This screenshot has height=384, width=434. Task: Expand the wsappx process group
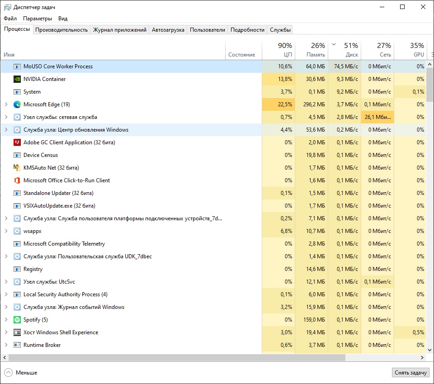pyautogui.click(x=6, y=231)
